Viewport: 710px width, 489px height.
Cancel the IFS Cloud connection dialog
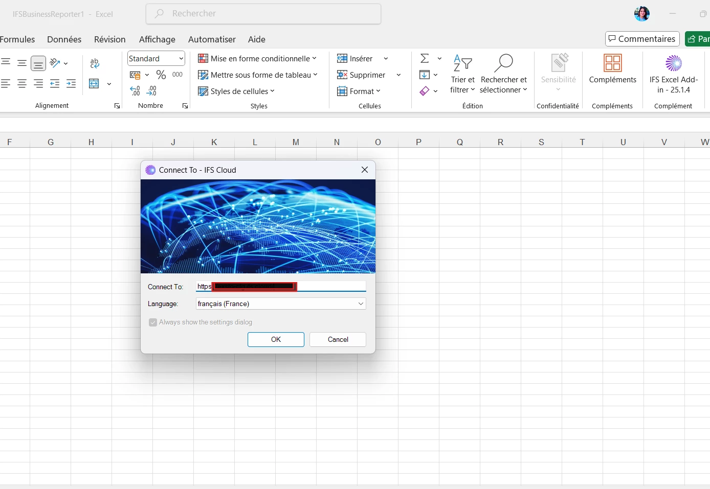(338, 340)
